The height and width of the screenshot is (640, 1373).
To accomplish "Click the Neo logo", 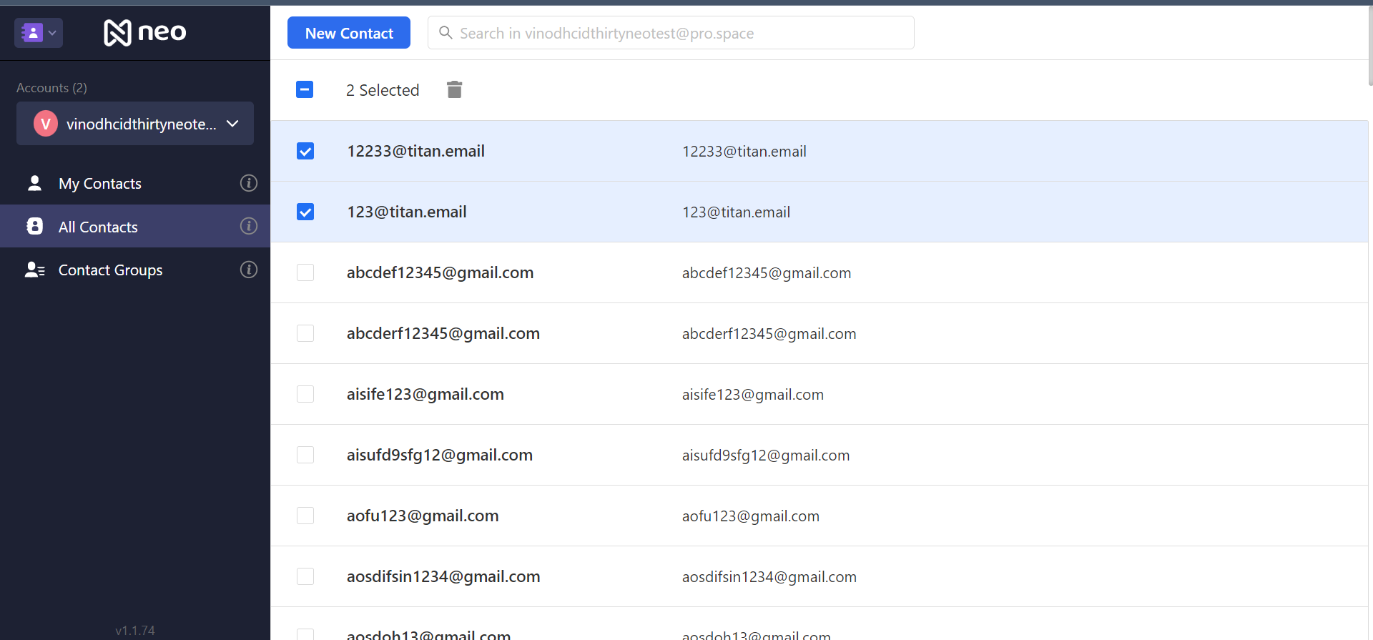I will [x=145, y=32].
